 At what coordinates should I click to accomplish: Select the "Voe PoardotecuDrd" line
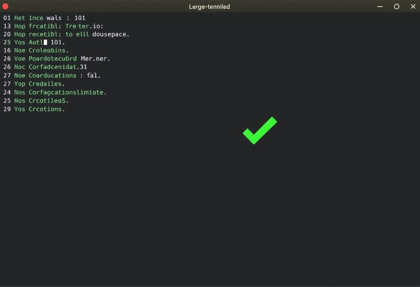point(57,59)
